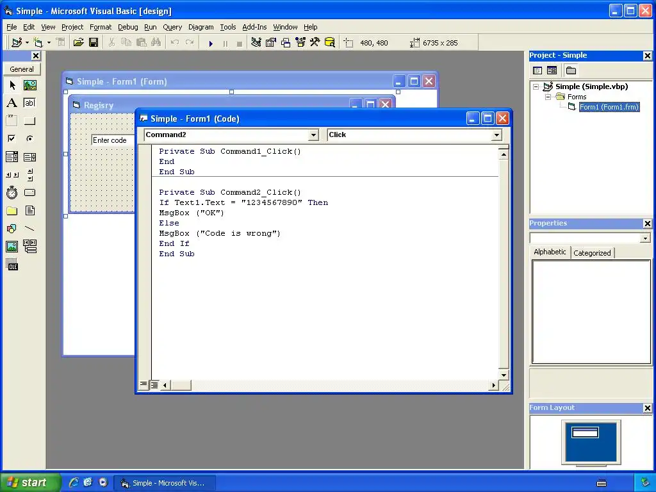Click Simple - Microsoft Vis... taskbar button
The height and width of the screenshot is (492, 656).
[166, 483]
